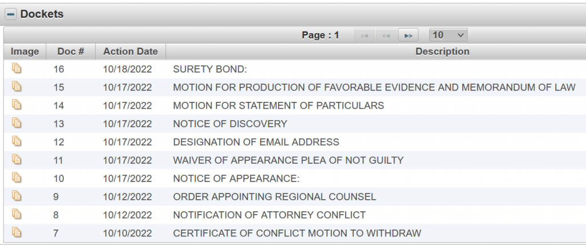Screen dimensions: 586x245
Task: Click the Image column header
Action: [x=25, y=52]
